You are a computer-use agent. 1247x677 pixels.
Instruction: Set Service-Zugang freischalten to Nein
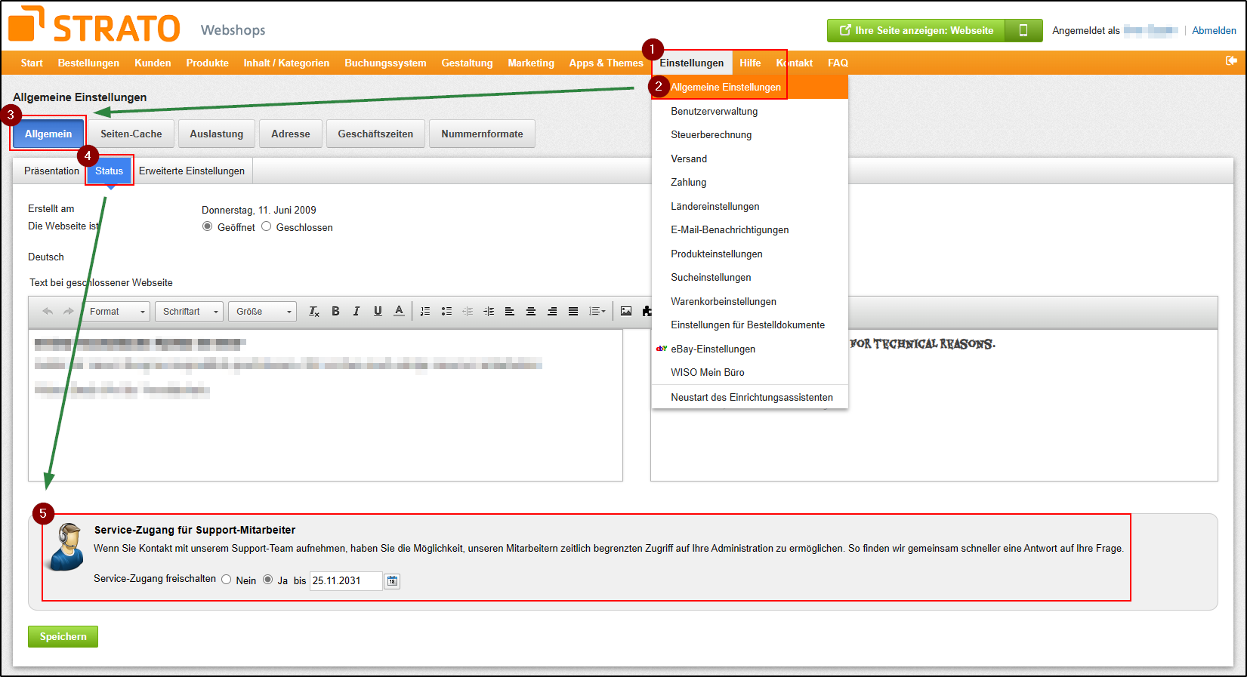point(227,580)
